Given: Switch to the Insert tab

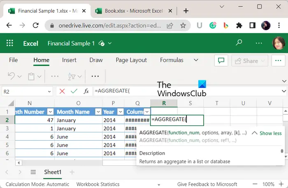Looking at the screenshot, I should click(x=69, y=60).
